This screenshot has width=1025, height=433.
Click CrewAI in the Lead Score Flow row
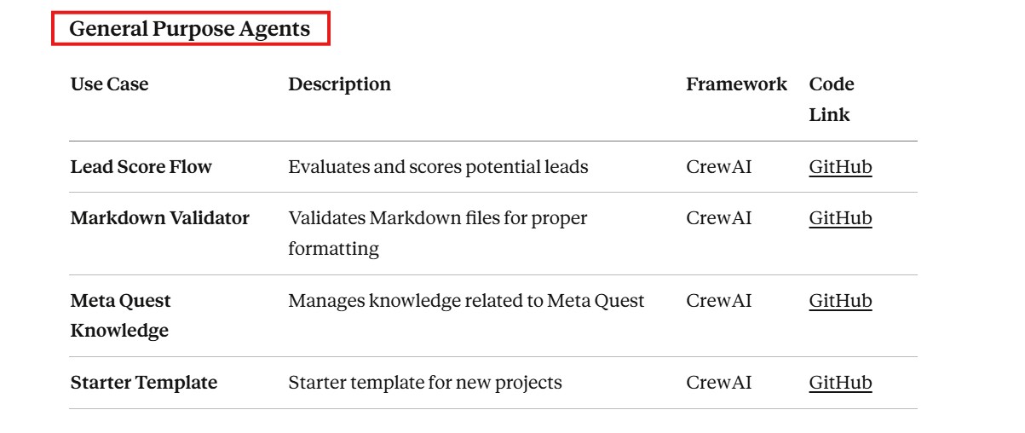coord(718,167)
